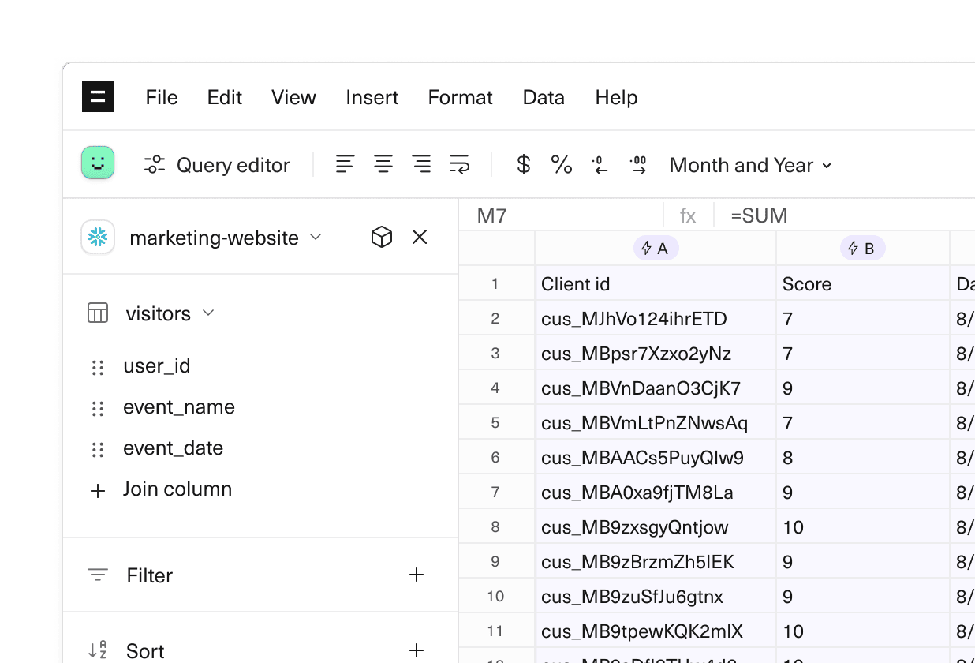Click the data source cube icon
This screenshot has height=663, width=975.
pyautogui.click(x=381, y=237)
